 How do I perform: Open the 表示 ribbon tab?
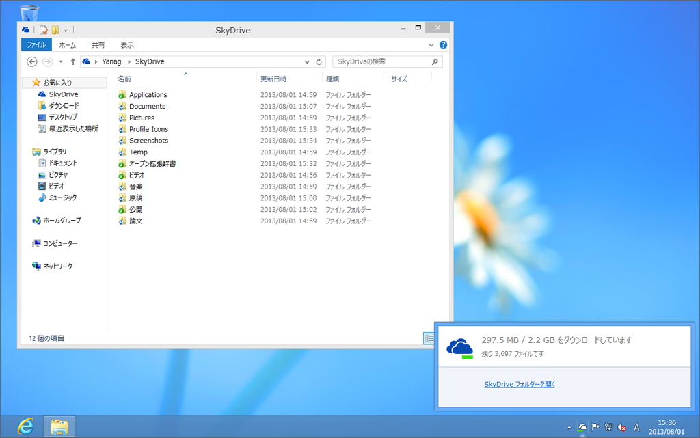[x=126, y=45]
